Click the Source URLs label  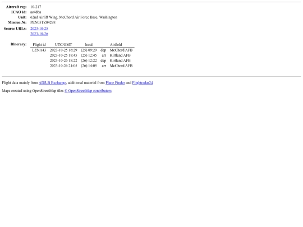click(15, 29)
